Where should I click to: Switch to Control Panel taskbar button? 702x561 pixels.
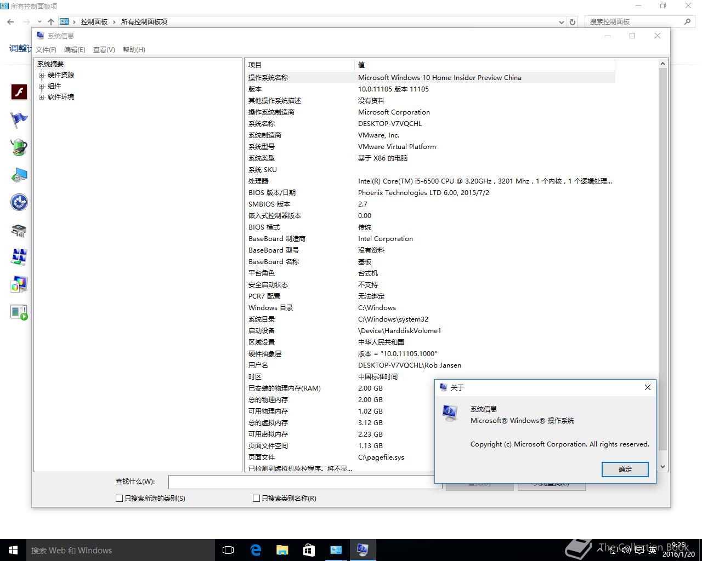(336, 550)
